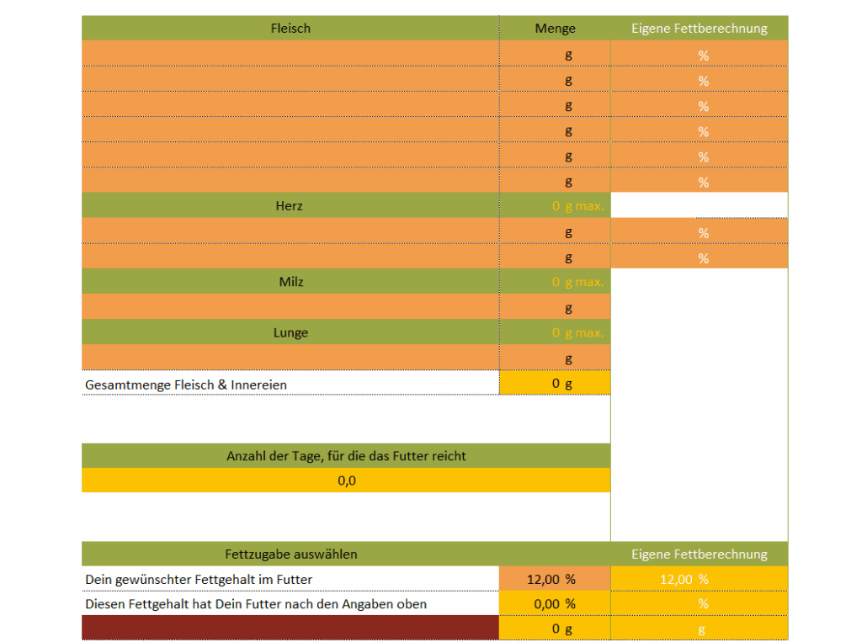The height and width of the screenshot is (642, 867).
Task: Click the gram cell directly under Menge header
Action: pyautogui.click(x=556, y=54)
